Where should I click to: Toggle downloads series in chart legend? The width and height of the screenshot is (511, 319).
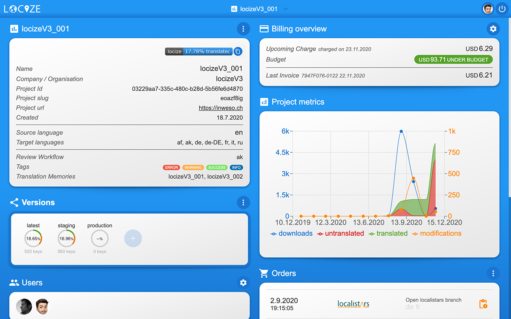(292, 233)
